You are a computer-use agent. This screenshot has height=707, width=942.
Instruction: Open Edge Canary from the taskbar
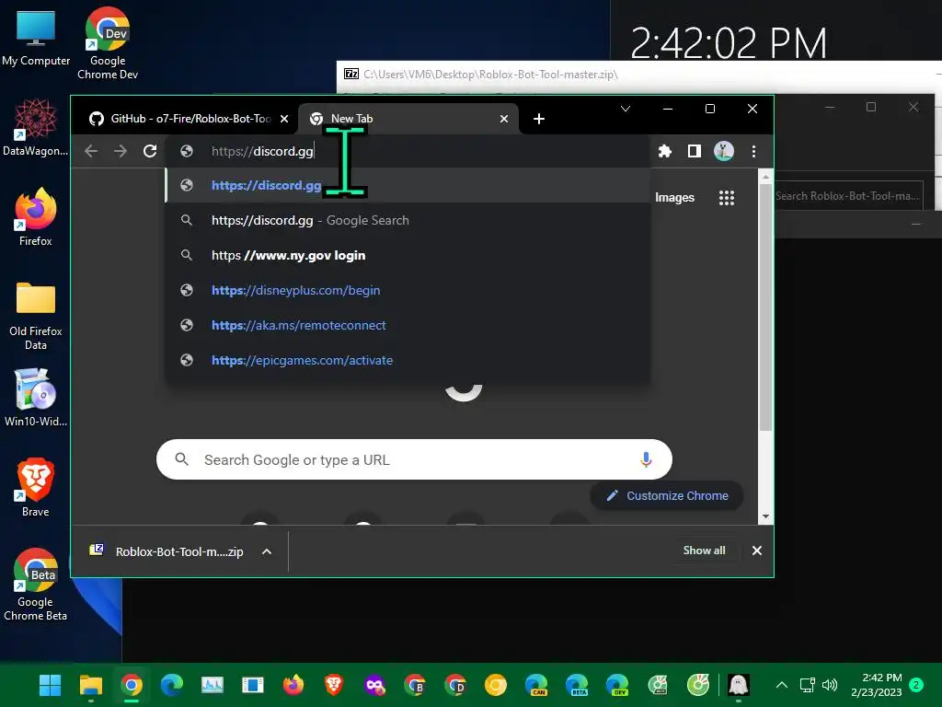tap(536, 685)
